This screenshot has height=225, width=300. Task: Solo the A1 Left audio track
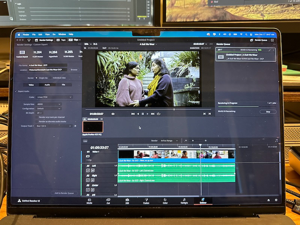tap(88, 170)
